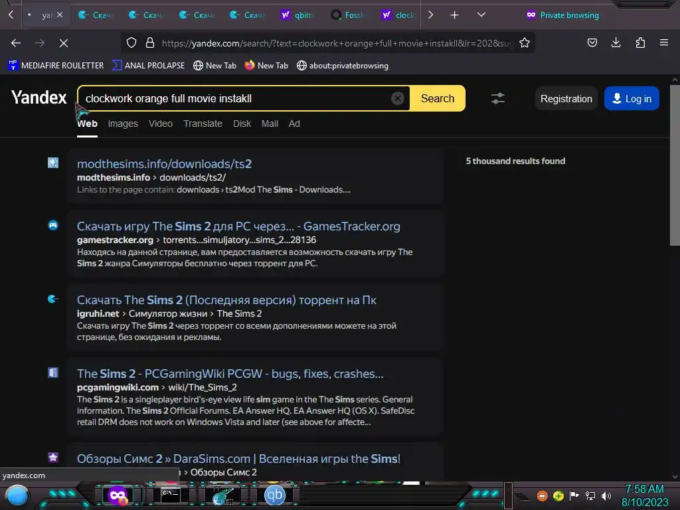Open the extensions puzzle icon
680x510 pixels.
[640, 42]
